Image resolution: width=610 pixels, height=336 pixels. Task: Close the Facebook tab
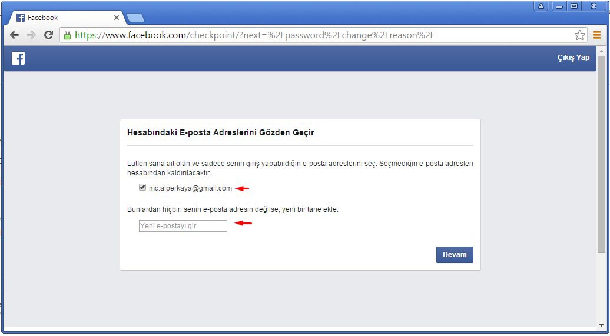[x=117, y=18]
